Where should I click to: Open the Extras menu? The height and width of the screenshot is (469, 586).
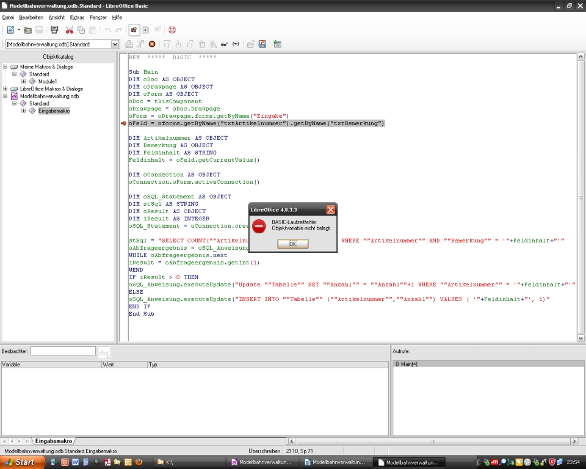pyautogui.click(x=77, y=18)
